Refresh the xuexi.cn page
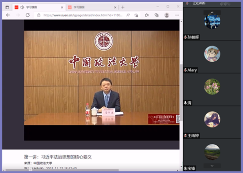This screenshot has width=243, height=173. coord(28,15)
